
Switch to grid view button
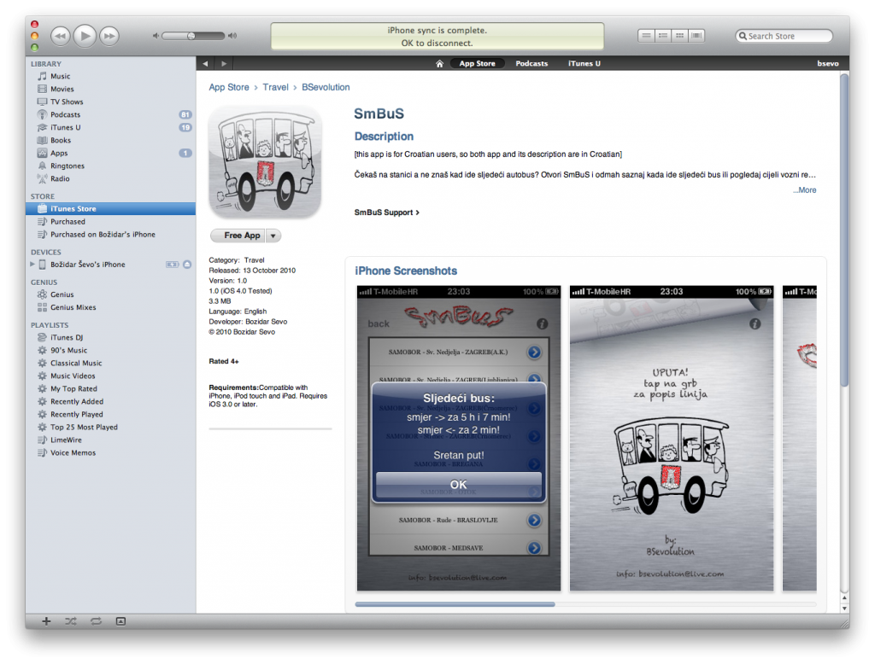(x=679, y=36)
